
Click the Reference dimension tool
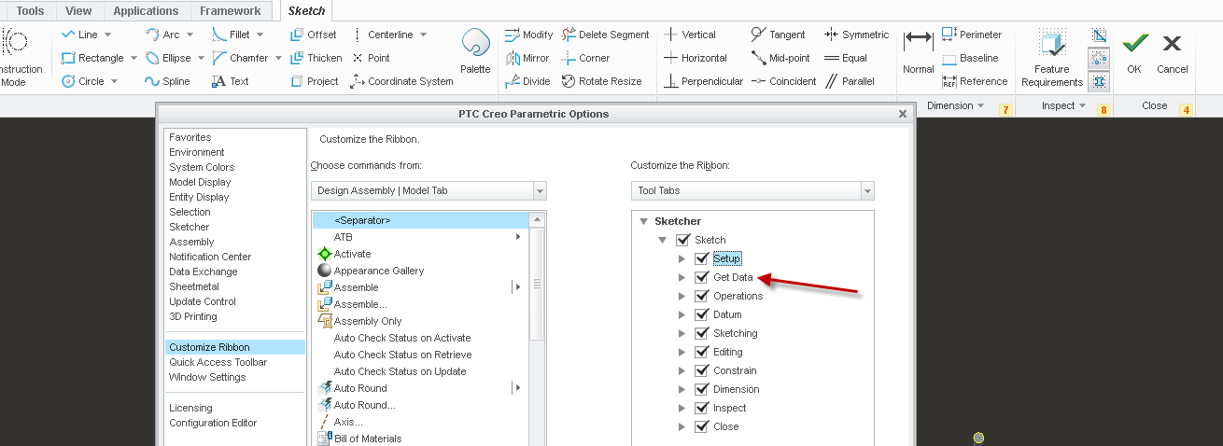coord(975,81)
